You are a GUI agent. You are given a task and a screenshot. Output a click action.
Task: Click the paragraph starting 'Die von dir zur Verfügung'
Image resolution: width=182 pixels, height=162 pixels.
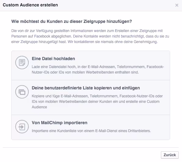click(90, 36)
